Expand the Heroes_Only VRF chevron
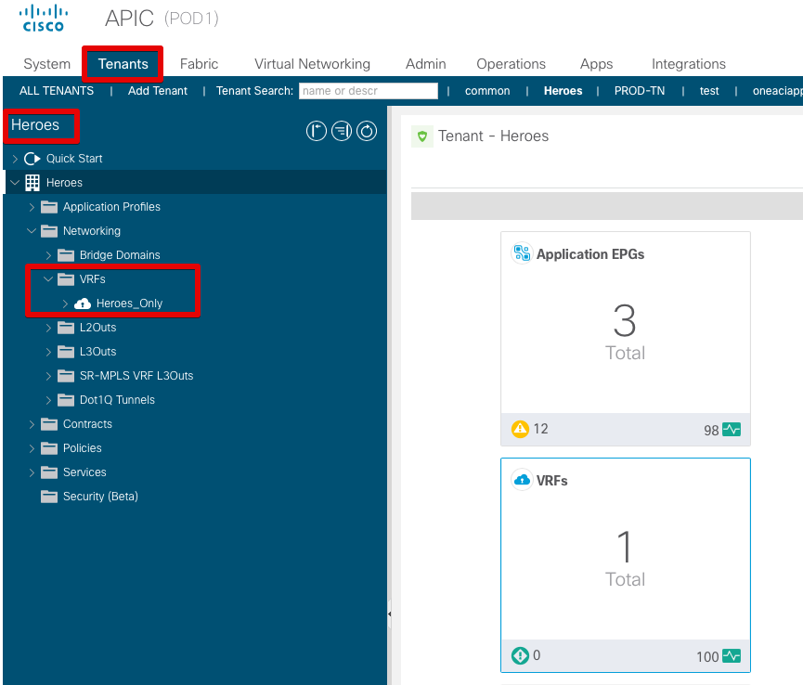The height and width of the screenshot is (685, 803). 66,304
